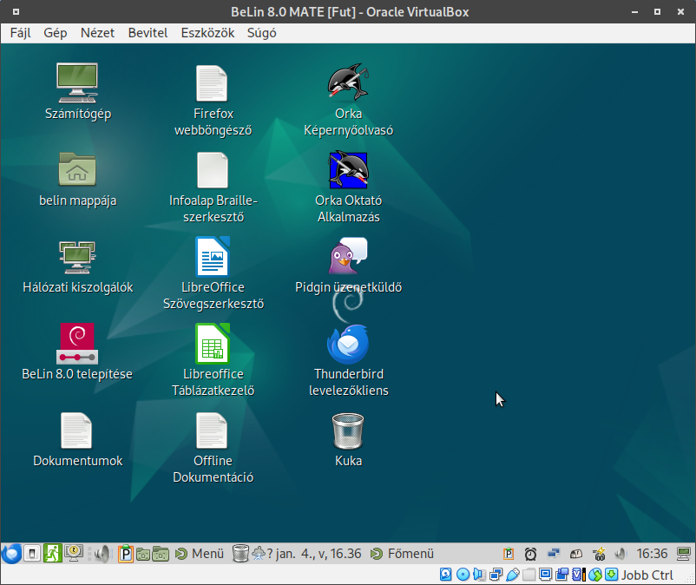
Task: Click VirtualBox USB devices indicator
Action: coord(513,575)
